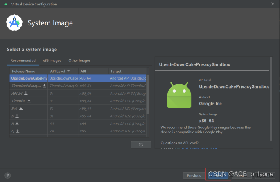Download the S system image
This screenshot has height=182, width=280.
(17, 116)
